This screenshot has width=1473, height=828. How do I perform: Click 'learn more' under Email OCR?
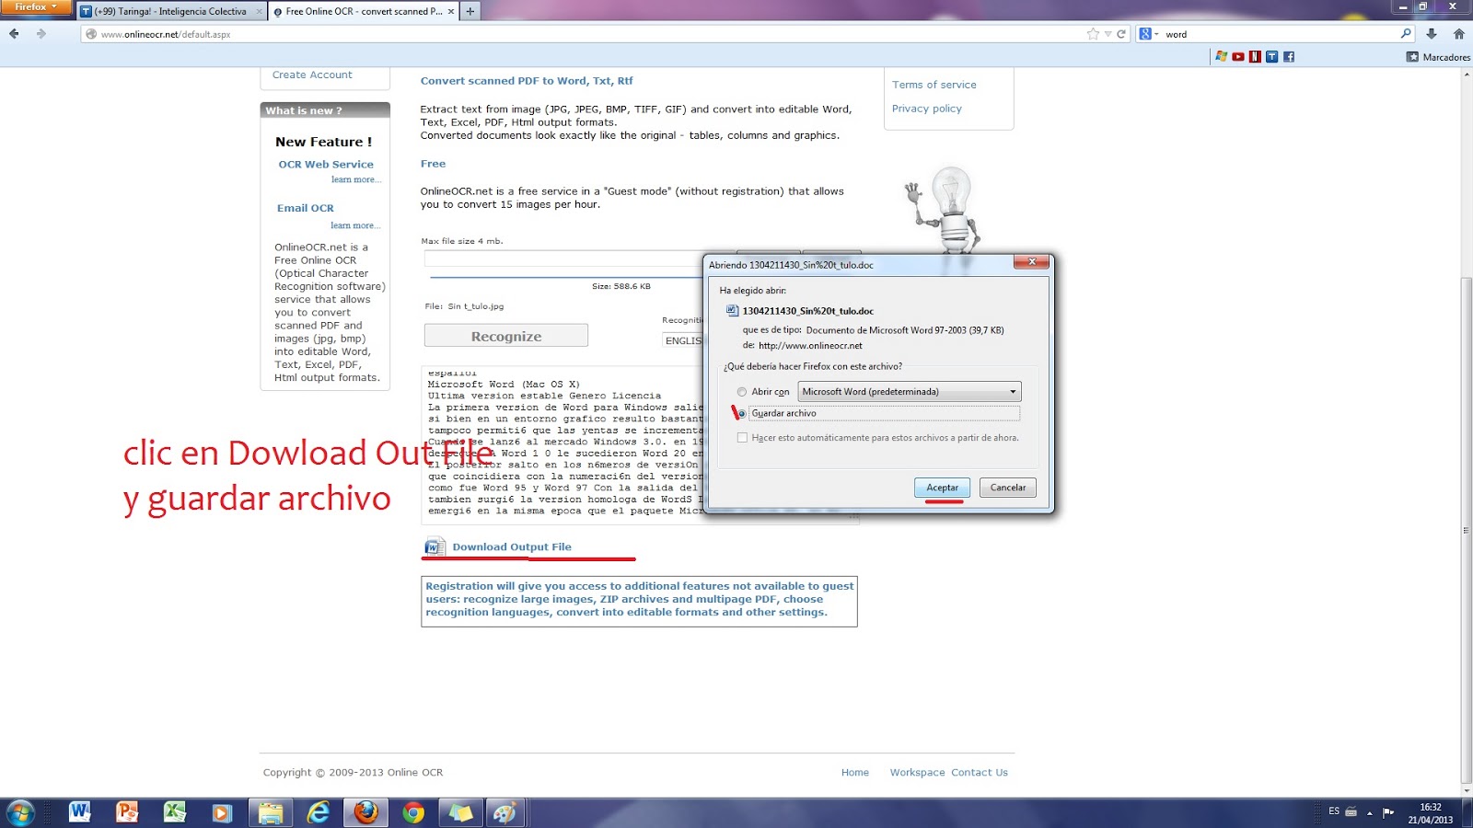tap(355, 225)
